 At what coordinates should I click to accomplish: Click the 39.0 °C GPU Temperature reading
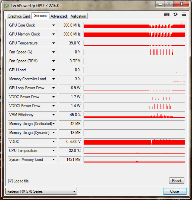click(x=70, y=43)
